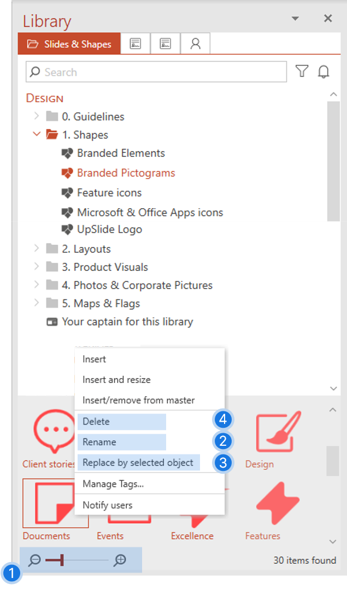Choose Delete from the context menu

click(96, 421)
